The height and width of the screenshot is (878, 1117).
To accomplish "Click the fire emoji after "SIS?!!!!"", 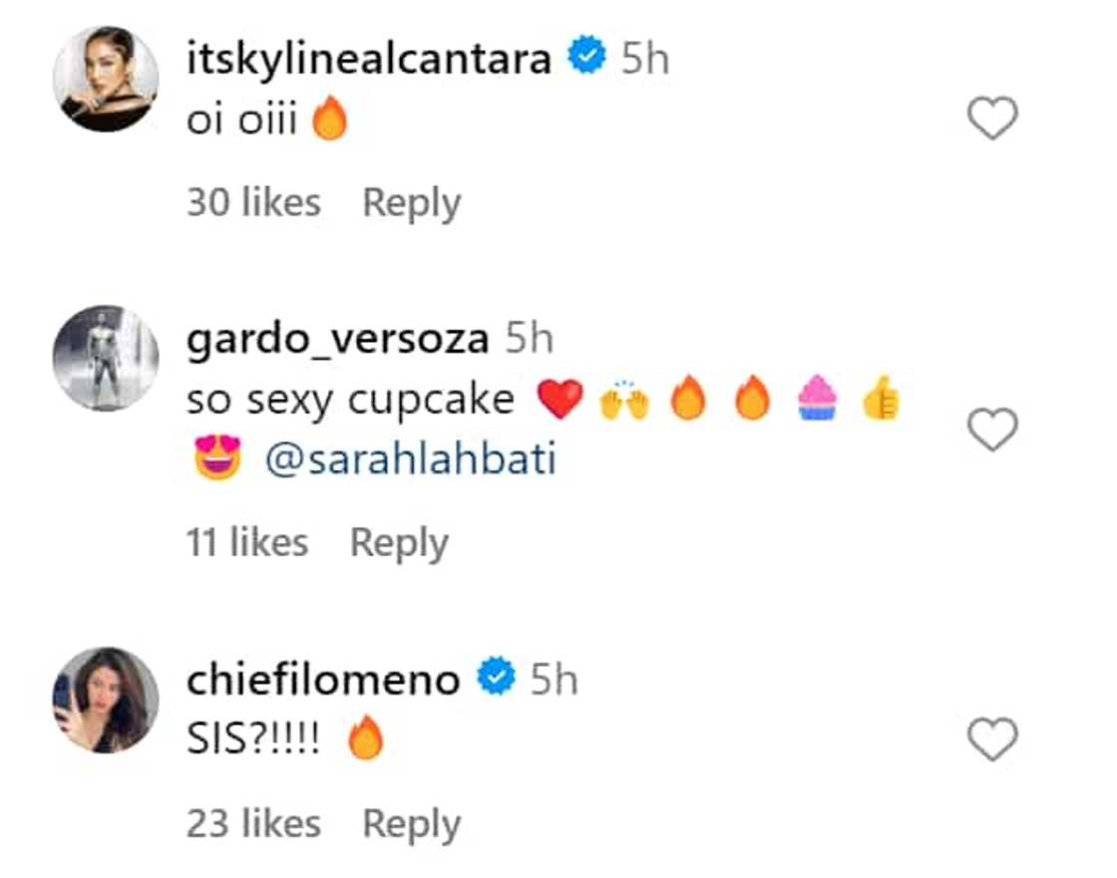I will click(x=366, y=741).
